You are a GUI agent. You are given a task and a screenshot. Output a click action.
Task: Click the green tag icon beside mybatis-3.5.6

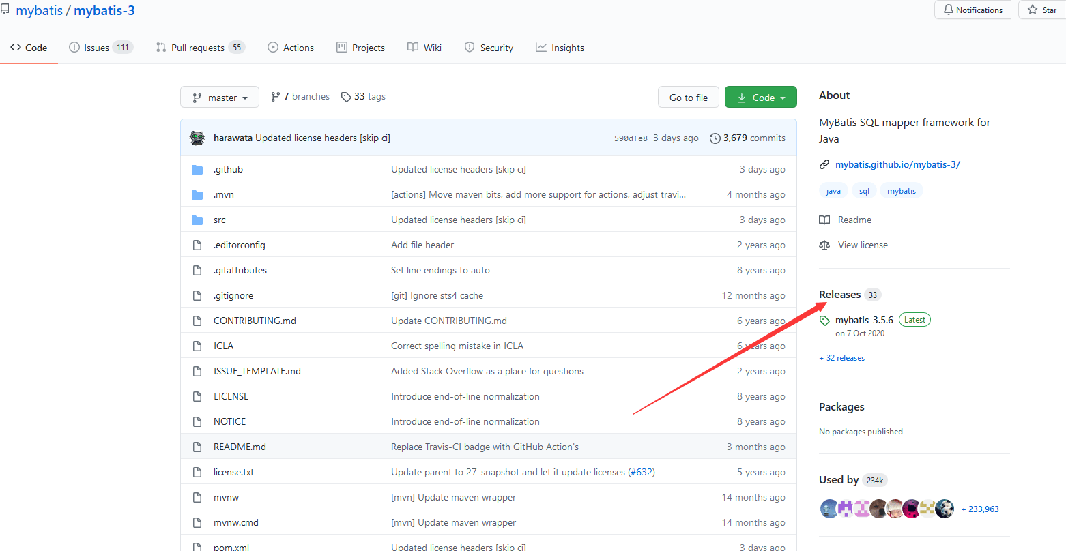pos(824,321)
